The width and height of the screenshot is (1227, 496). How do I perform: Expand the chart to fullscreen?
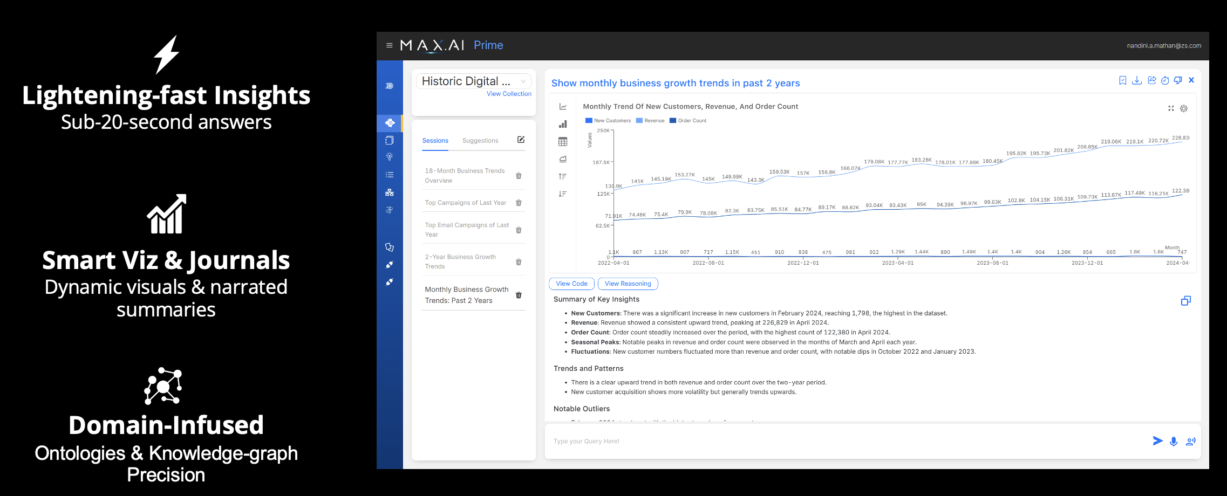click(1171, 108)
